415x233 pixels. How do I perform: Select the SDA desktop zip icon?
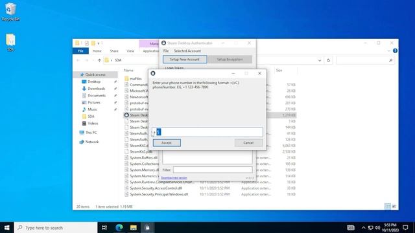[10, 42]
